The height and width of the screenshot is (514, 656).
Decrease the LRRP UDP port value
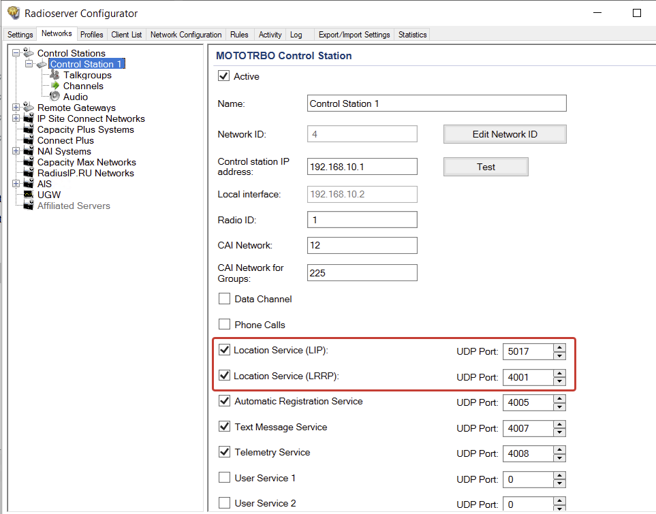click(559, 381)
